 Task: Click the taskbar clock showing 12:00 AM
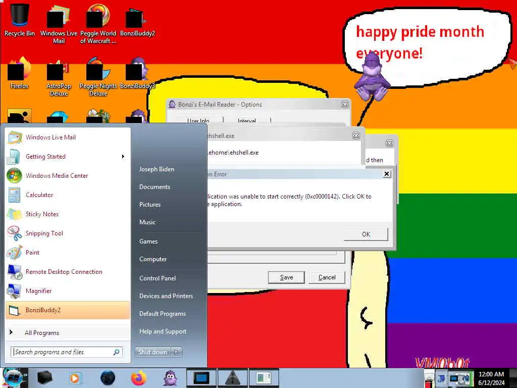click(x=491, y=378)
